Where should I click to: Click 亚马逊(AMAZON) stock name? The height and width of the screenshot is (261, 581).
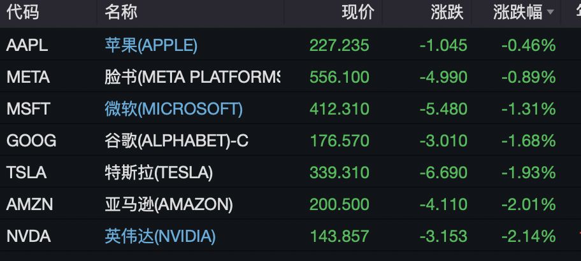click(x=169, y=204)
